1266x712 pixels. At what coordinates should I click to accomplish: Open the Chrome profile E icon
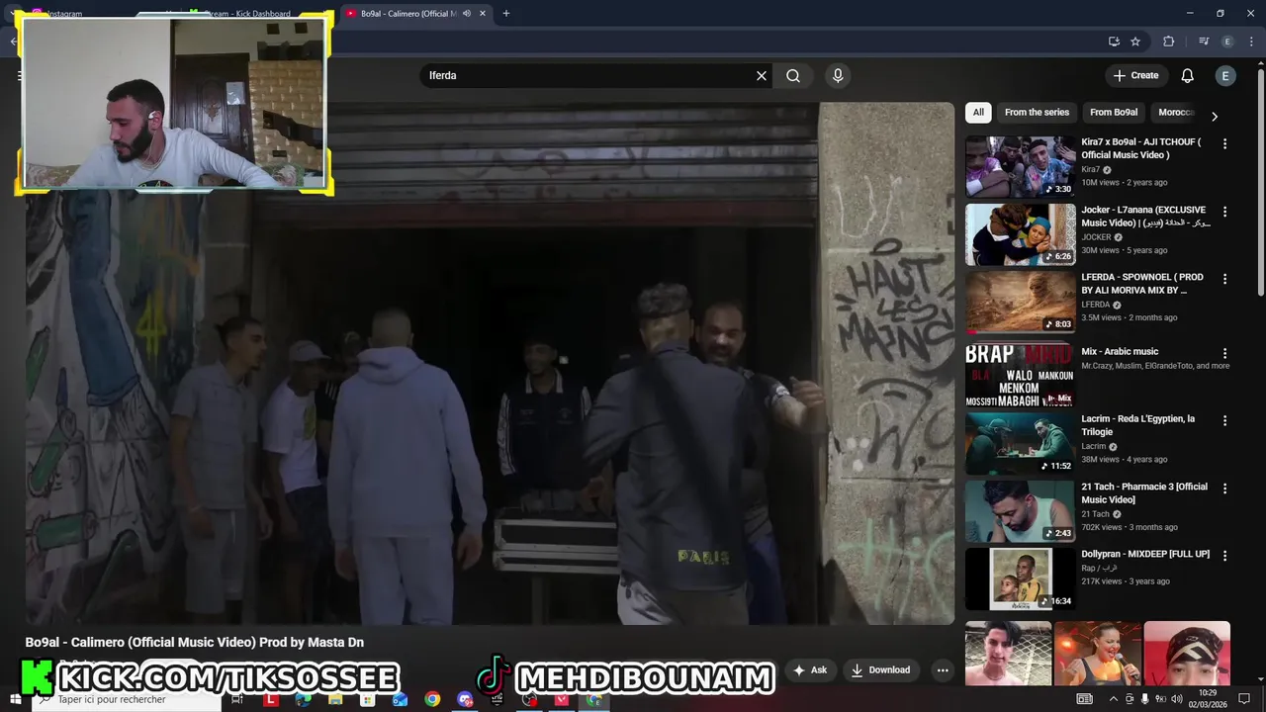point(1227,42)
